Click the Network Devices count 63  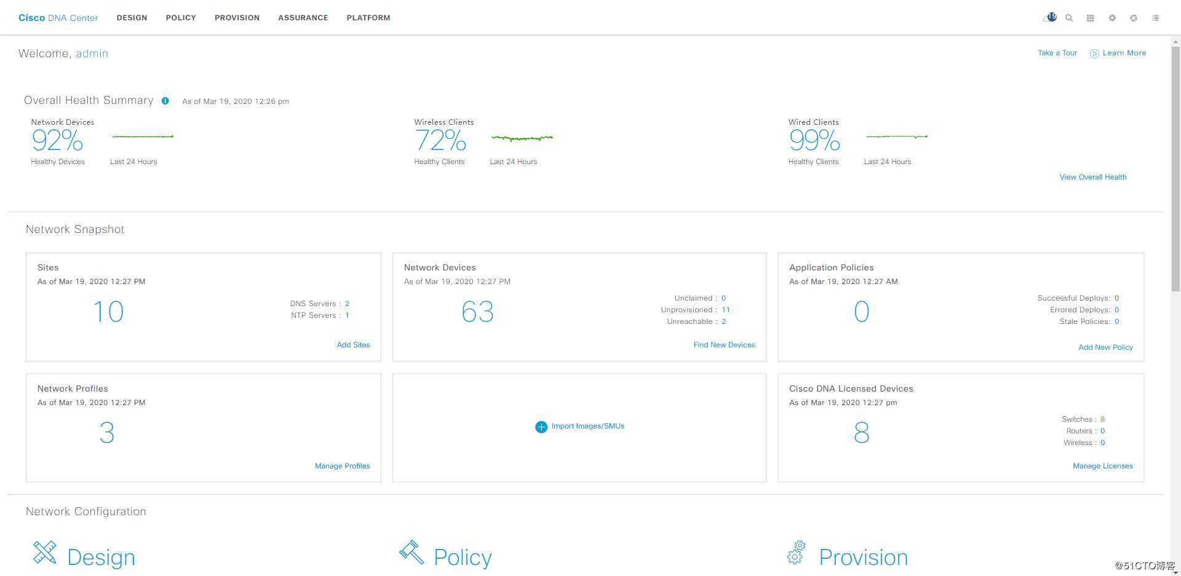point(478,312)
